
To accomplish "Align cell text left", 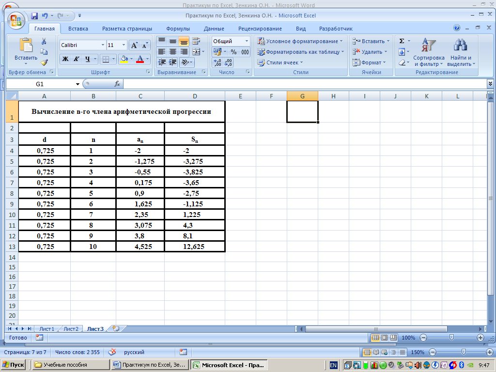I will [162, 51].
